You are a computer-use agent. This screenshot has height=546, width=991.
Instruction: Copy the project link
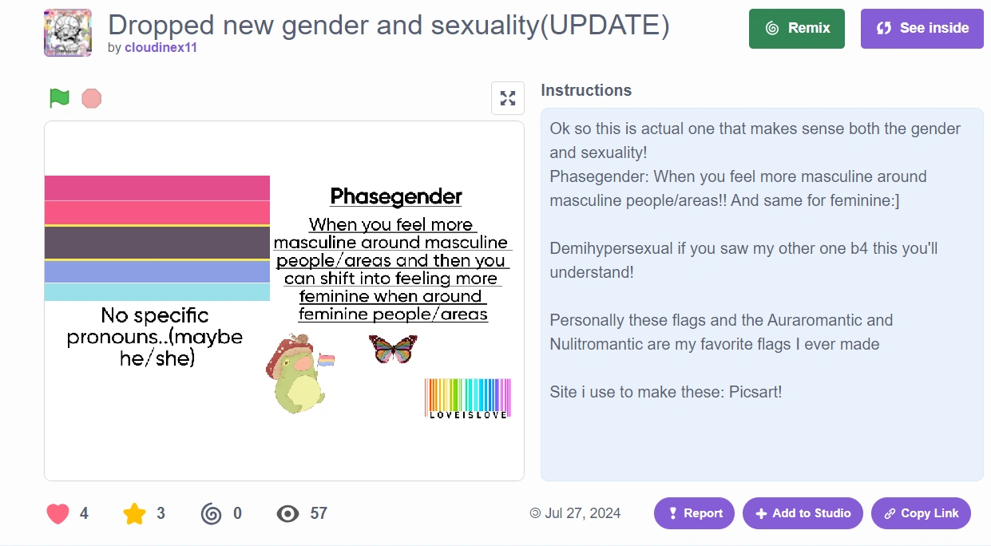point(921,513)
